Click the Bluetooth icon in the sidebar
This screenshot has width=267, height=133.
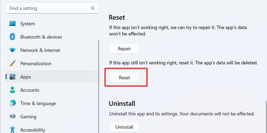13,37
